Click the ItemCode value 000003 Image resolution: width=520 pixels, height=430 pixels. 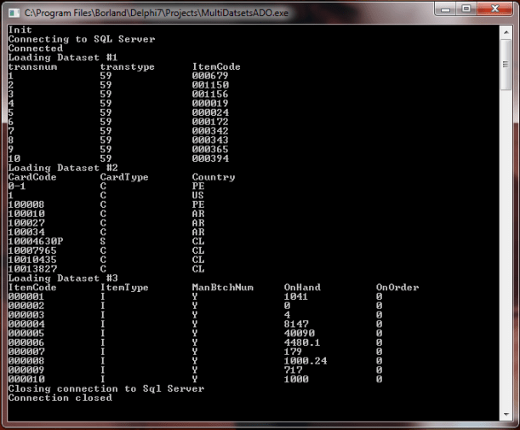[x=26, y=315]
